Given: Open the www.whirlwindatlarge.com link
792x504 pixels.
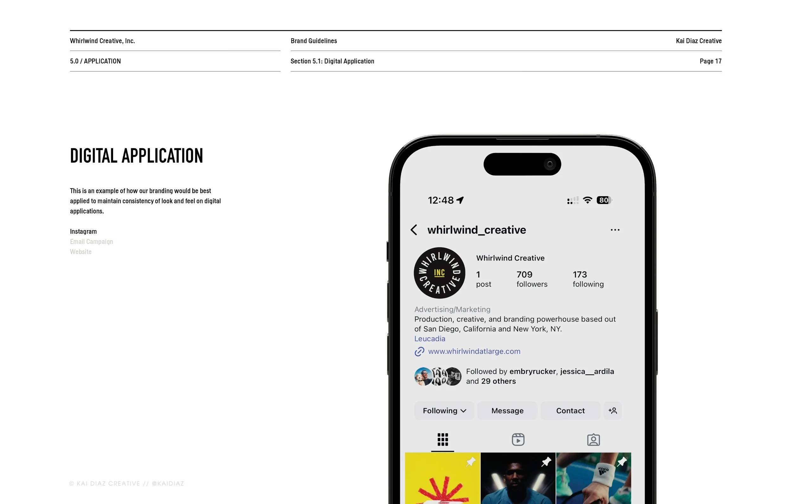Looking at the screenshot, I should click(474, 351).
